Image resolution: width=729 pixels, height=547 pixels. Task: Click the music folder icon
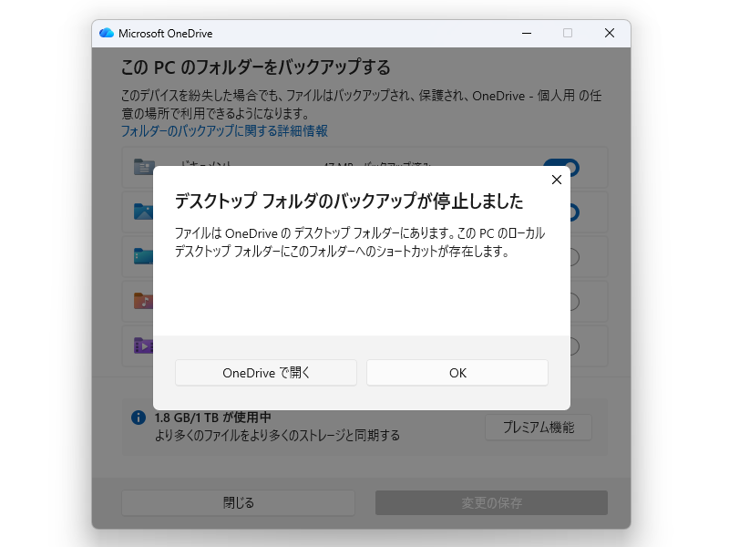(x=141, y=301)
